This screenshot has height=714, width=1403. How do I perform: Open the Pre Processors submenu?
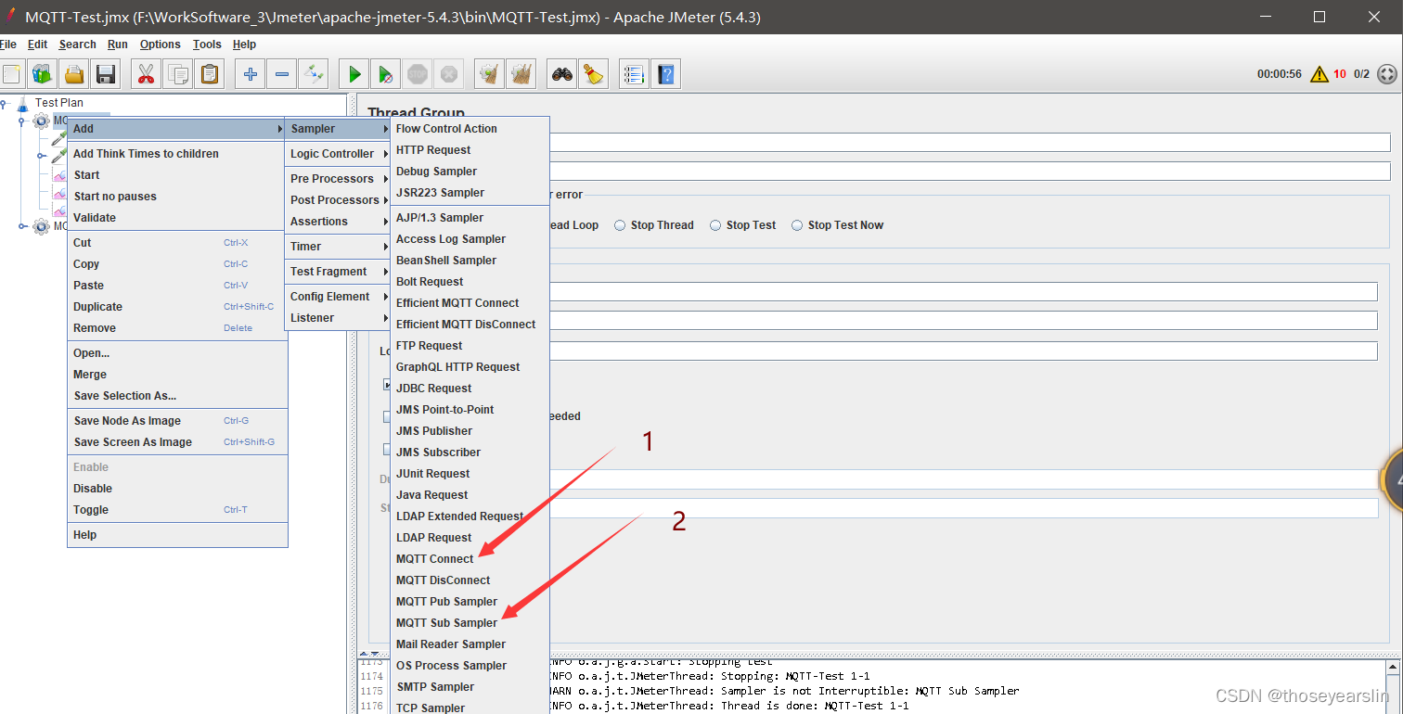[x=338, y=179]
